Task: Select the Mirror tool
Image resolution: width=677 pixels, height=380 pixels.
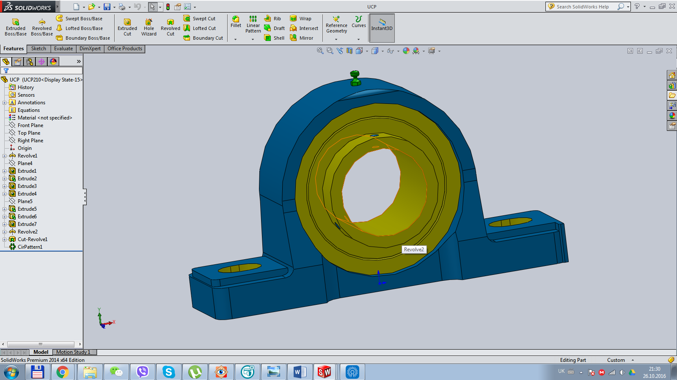Action: (302, 38)
